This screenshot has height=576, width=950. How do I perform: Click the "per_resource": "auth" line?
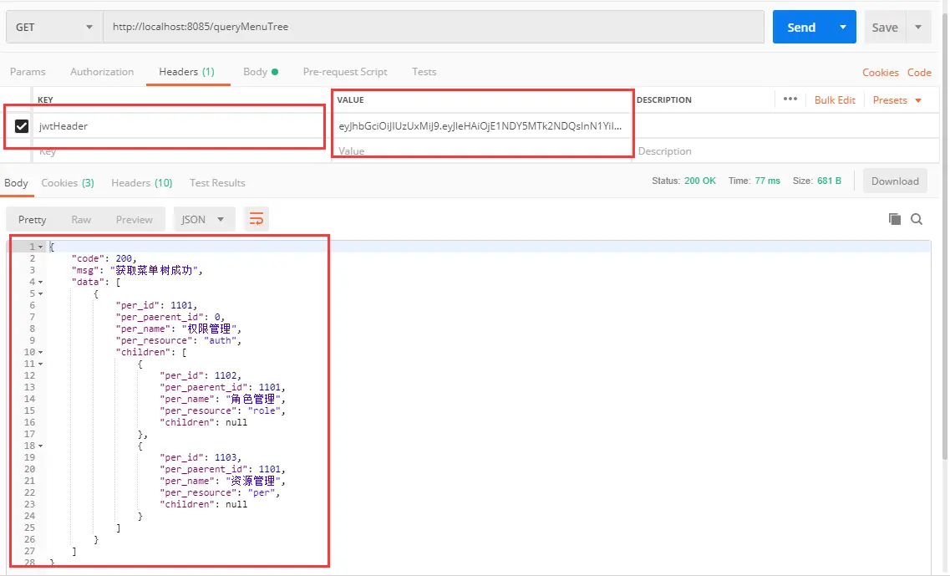pos(179,340)
